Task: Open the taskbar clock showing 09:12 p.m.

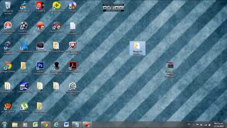Action: click(219, 125)
